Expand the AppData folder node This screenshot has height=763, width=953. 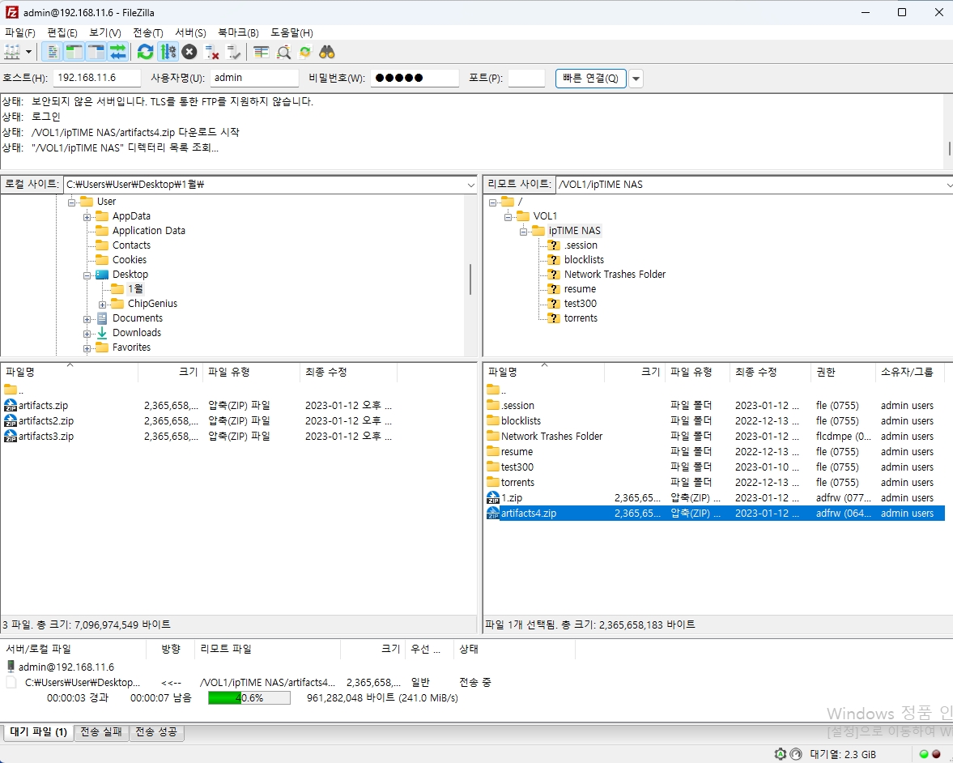point(87,217)
